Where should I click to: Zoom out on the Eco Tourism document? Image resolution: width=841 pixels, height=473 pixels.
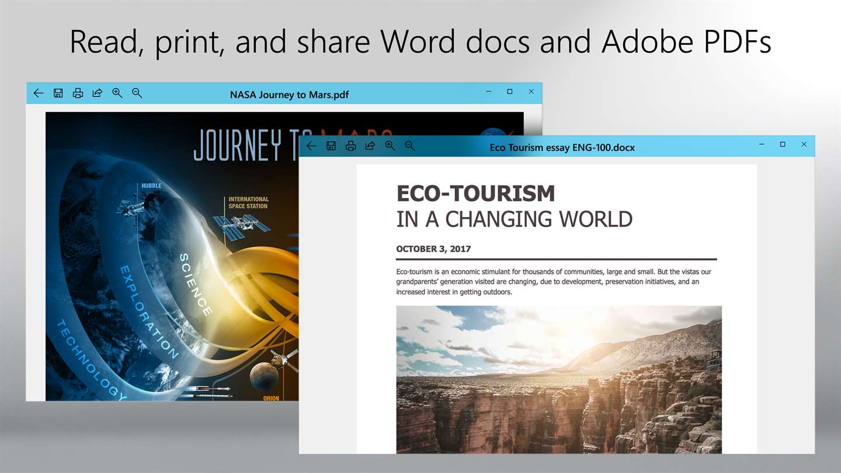click(x=410, y=146)
